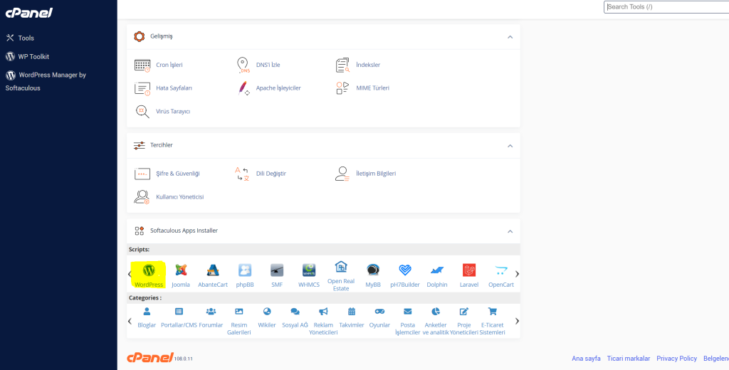This screenshot has height=370, width=729.
Task: Open DNS'i İzle icon
Action: 243,65
